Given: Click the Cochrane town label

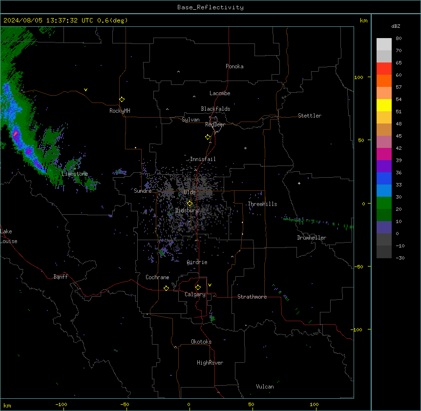Looking at the screenshot, I should [157, 277].
